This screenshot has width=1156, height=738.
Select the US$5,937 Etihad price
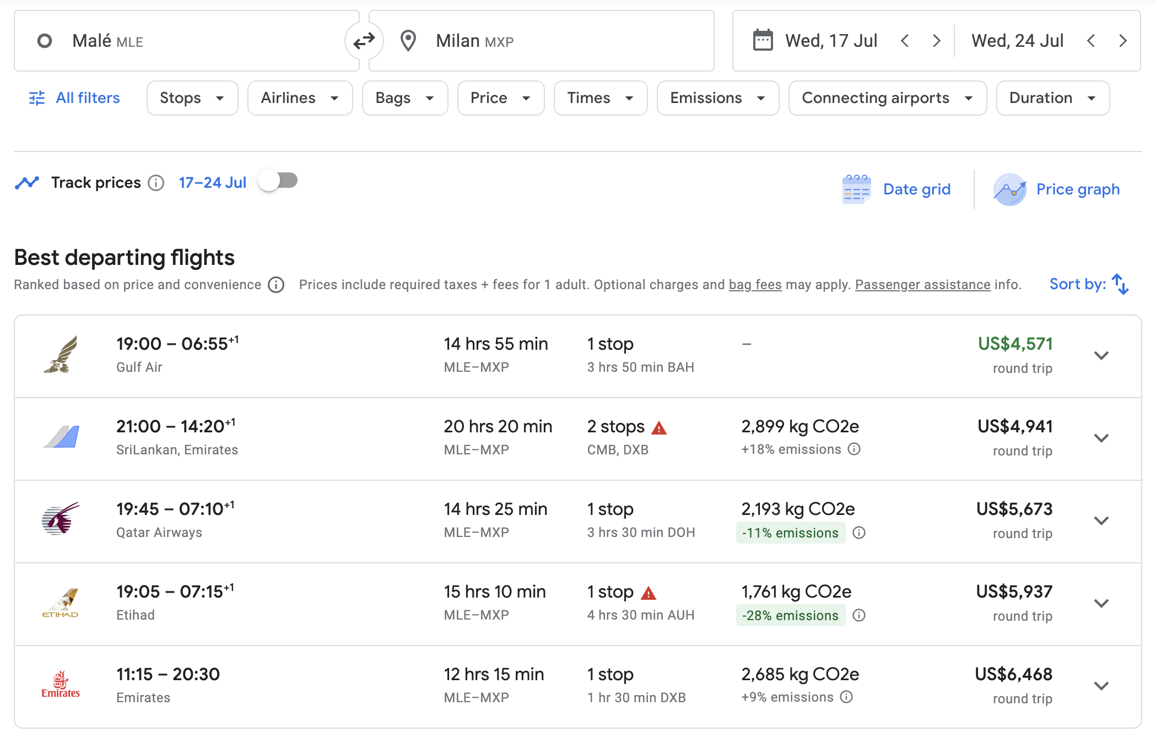pos(1014,592)
